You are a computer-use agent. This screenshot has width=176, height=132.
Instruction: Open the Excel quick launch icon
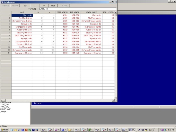point(30,130)
